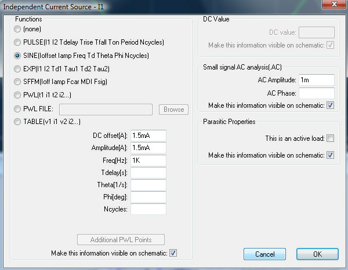The width and height of the screenshot is (348, 270).
Task: Select the PWL FILE radio button
Action: [x=17, y=109]
